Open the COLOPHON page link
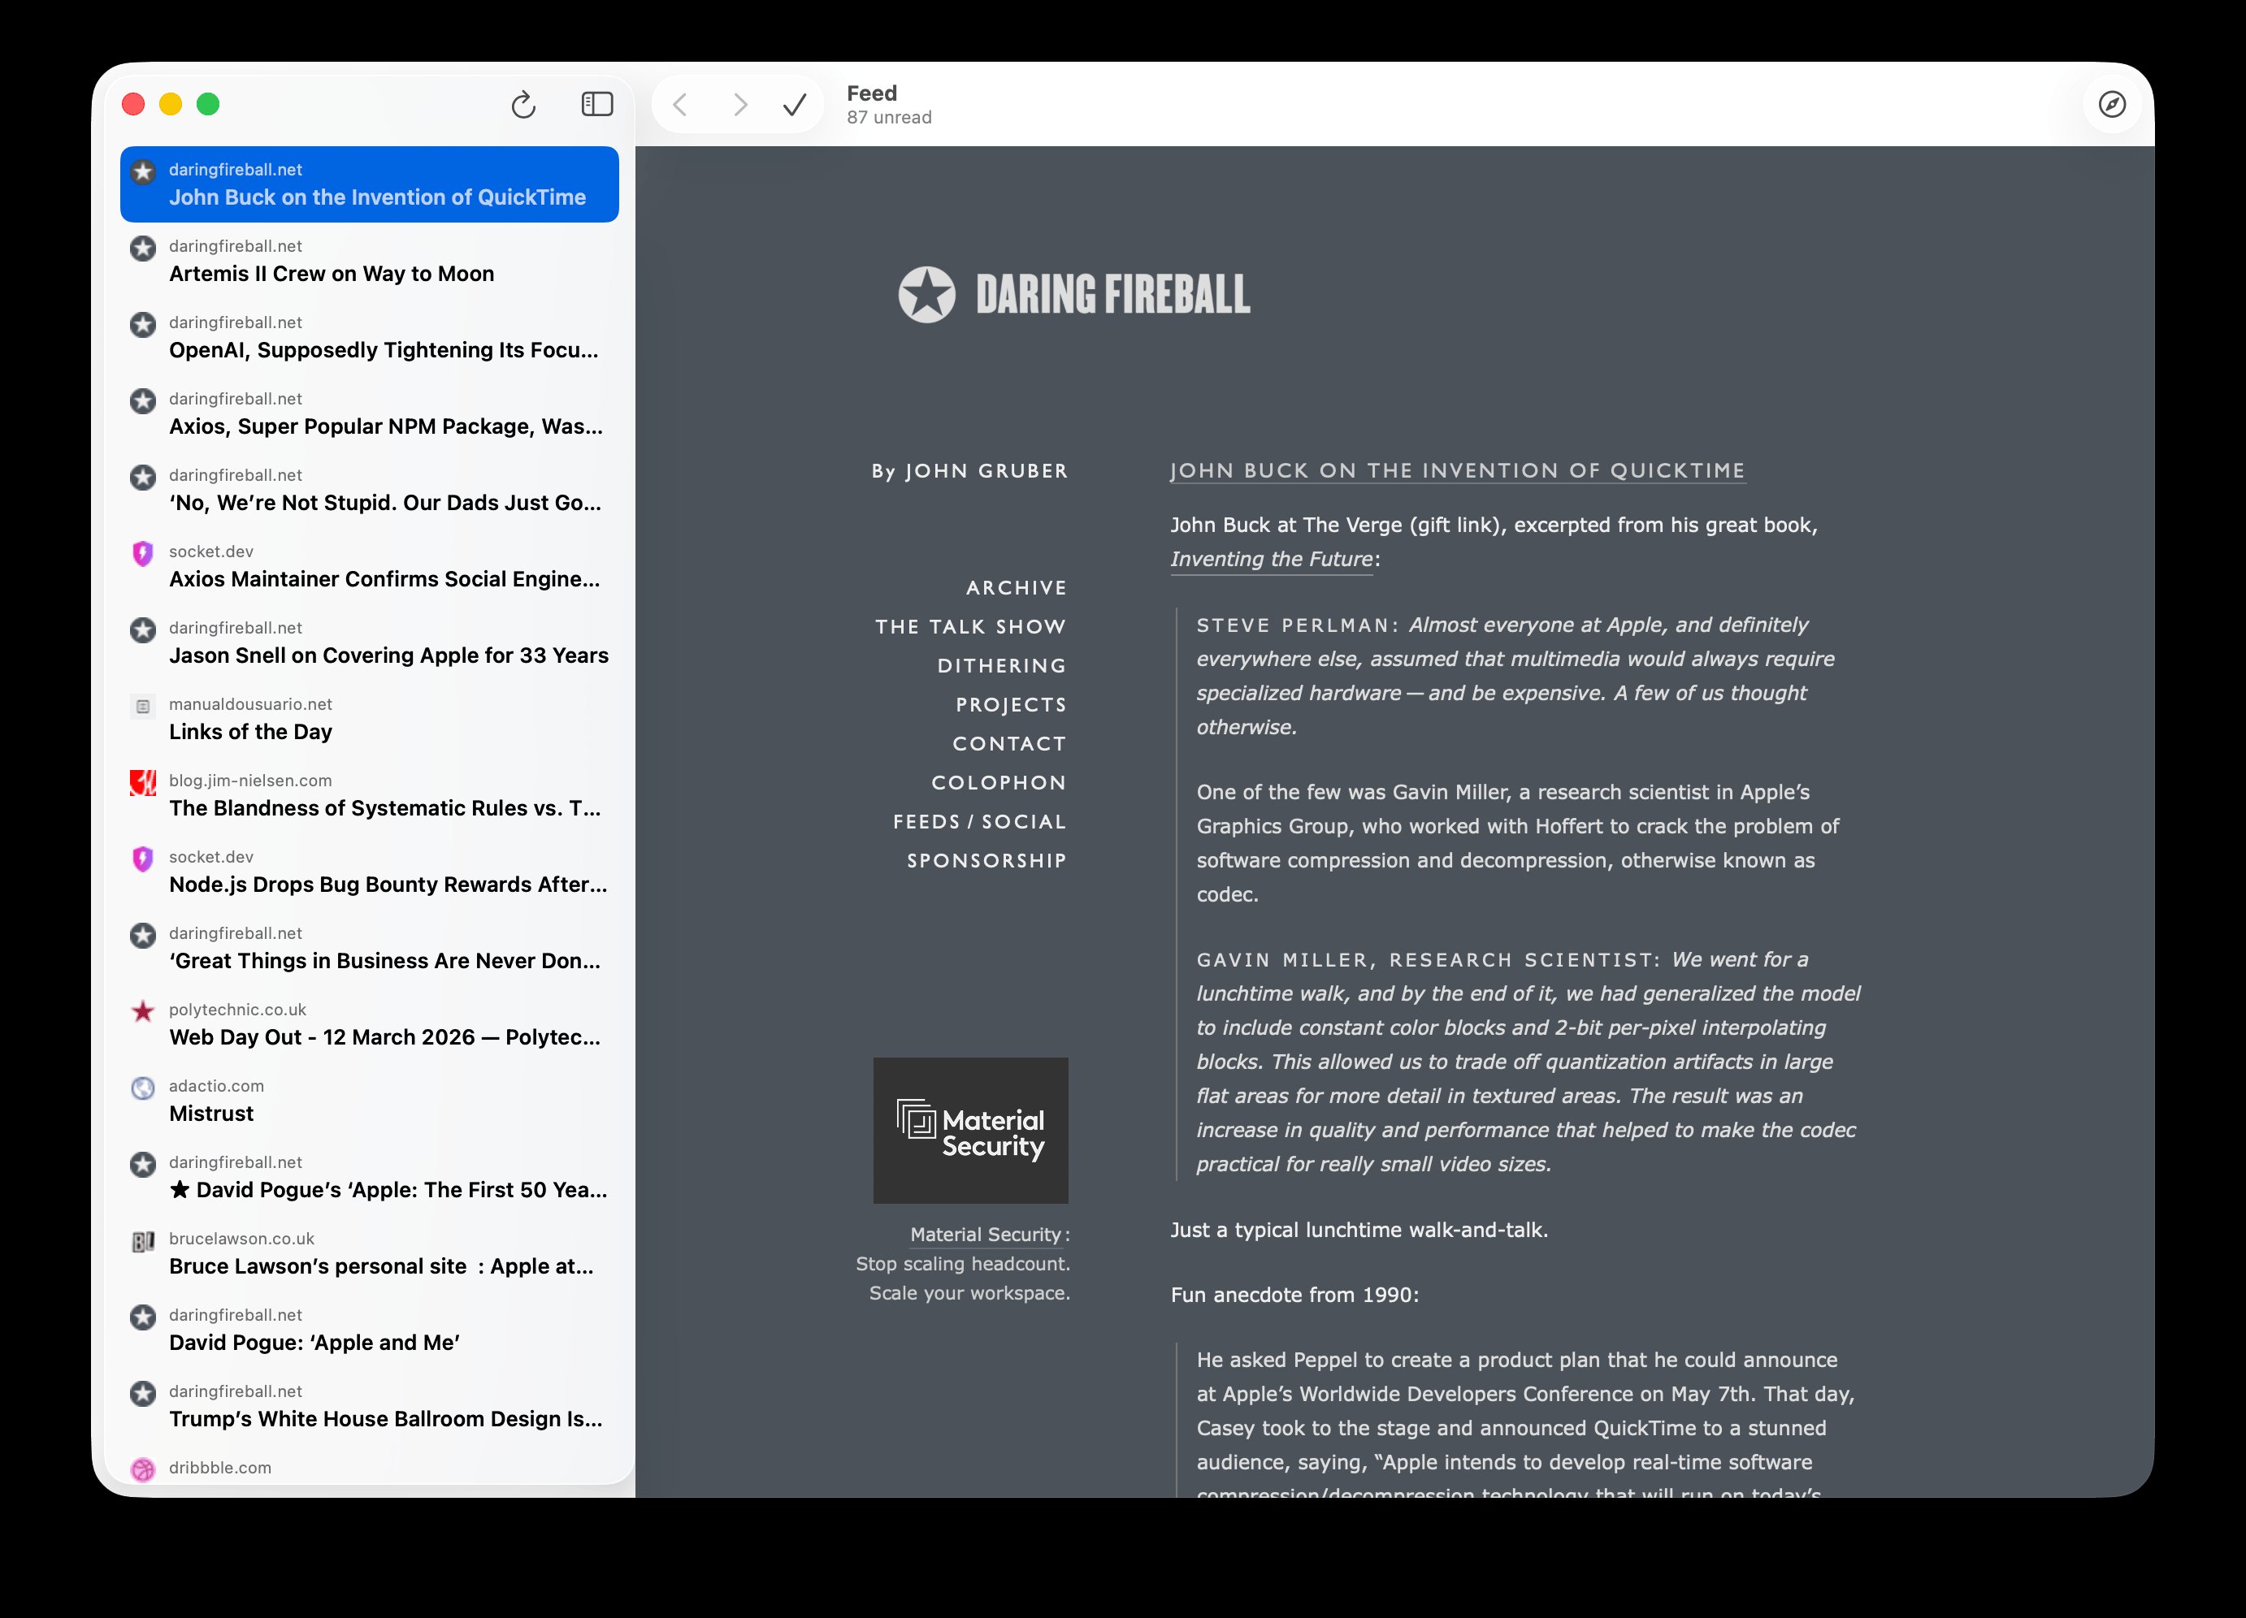The width and height of the screenshot is (2246, 1618). pos(998,781)
